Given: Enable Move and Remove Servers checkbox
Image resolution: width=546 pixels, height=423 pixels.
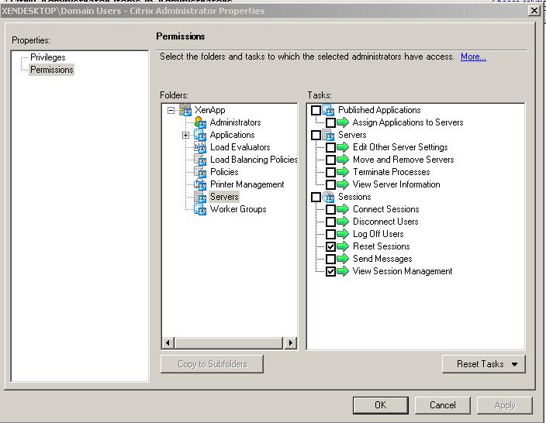Looking at the screenshot, I should click(331, 160).
